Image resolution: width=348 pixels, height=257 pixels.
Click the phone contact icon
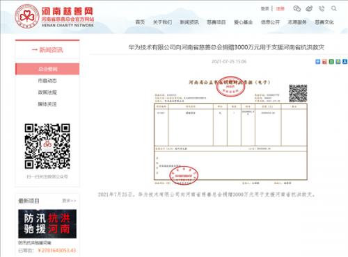pos(322,9)
